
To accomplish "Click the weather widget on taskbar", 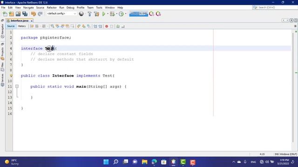I will coord(12,162).
